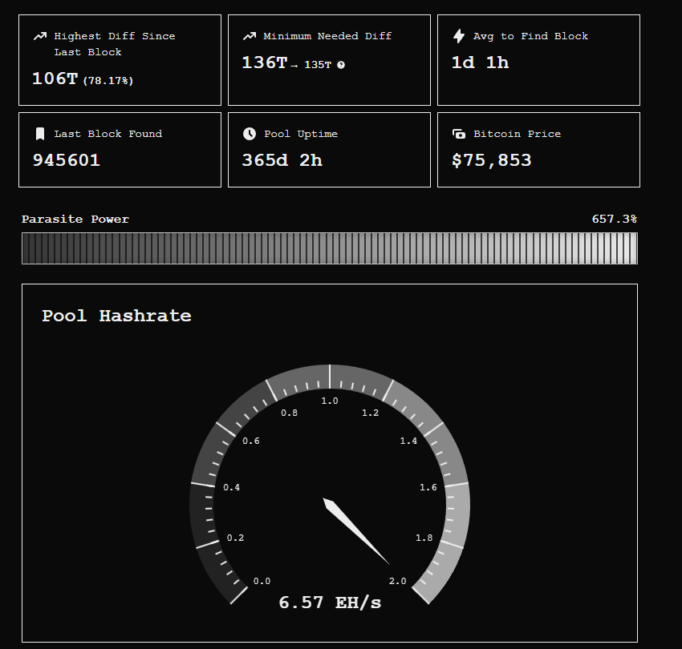Image resolution: width=682 pixels, height=649 pixels.
Task: Click the Pool Hashrate heading
Action: pos(116,316)
